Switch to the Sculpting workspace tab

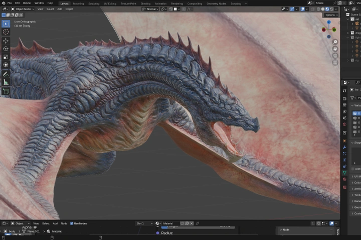pyautogui.click(x=94, y=3)
